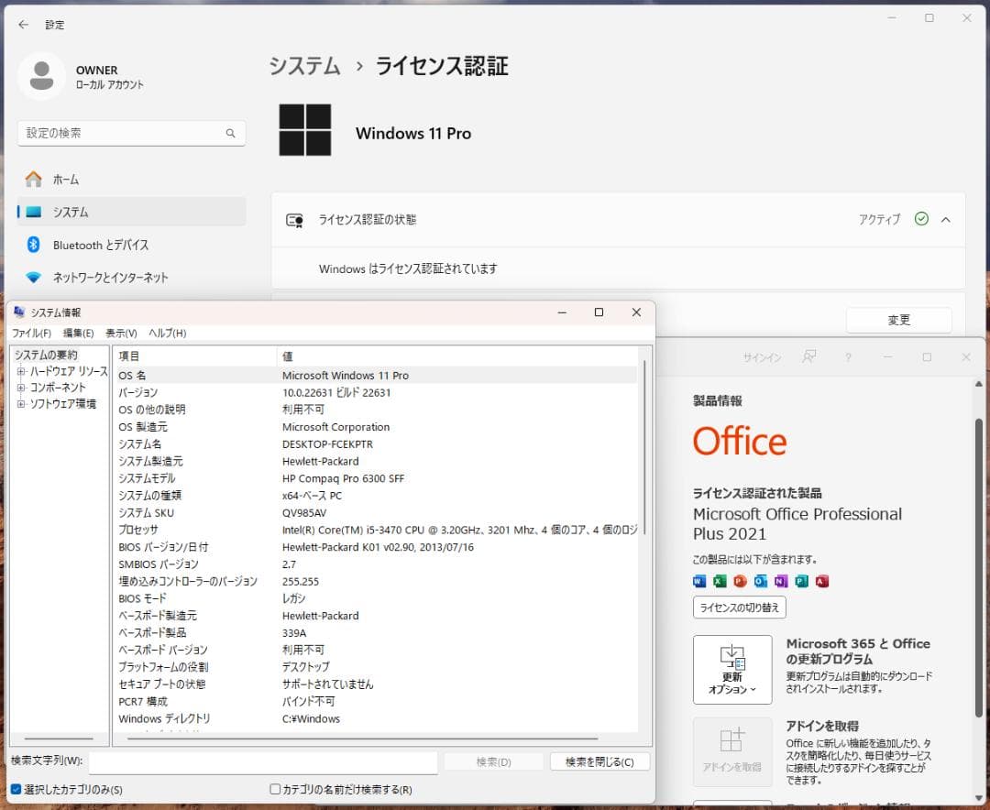
Task: Expand the コンポーネント tree node
Action: 19,388
